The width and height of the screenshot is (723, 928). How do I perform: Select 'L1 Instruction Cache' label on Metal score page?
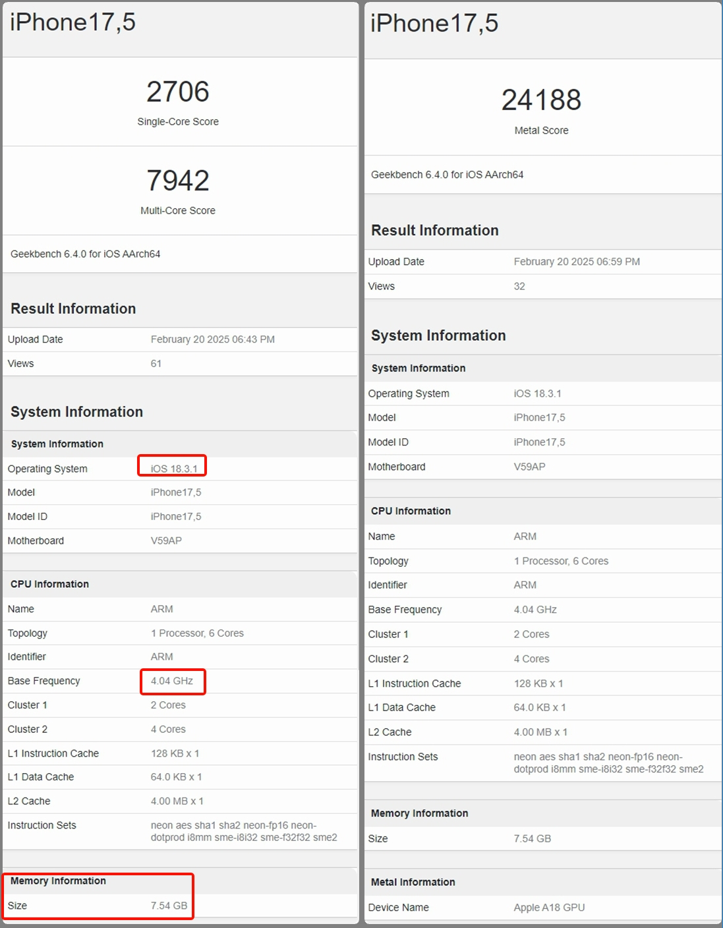click(x=414, y=683)
